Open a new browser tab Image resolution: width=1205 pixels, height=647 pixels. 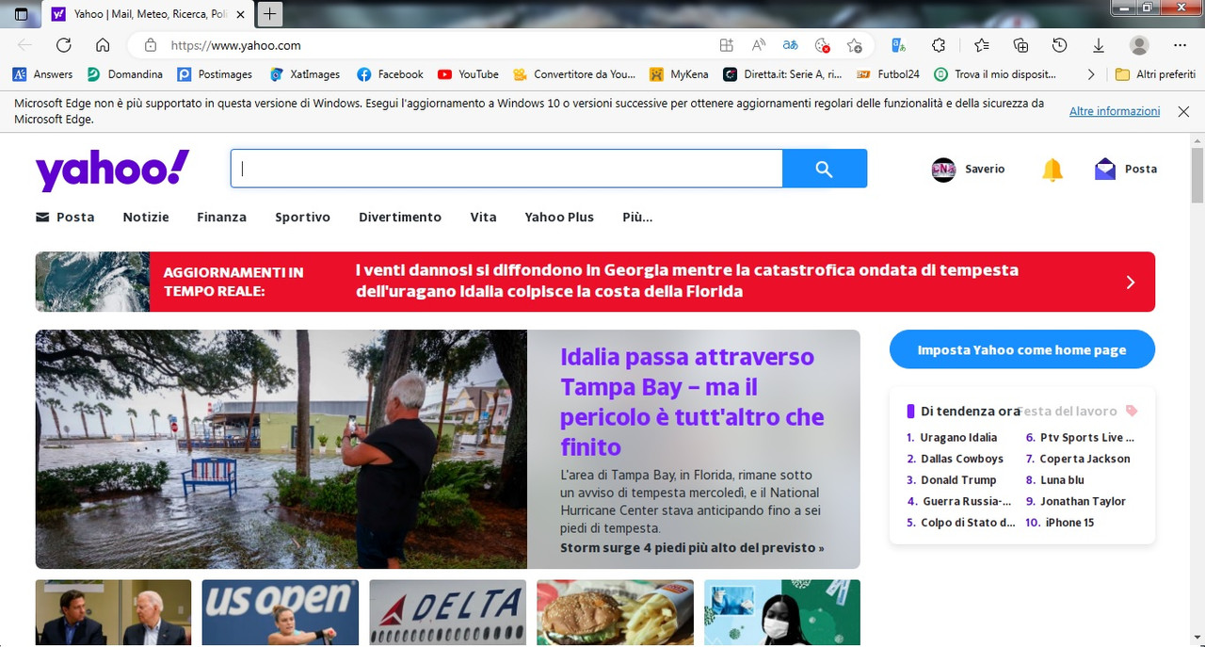pos(270,14)
